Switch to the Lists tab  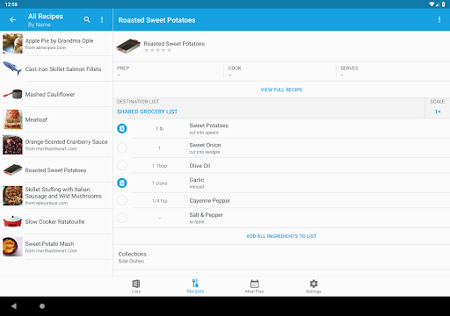tap(136, 286)
